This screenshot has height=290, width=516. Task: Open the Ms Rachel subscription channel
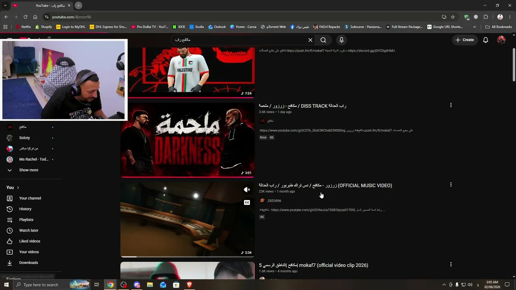coord(34,159)
